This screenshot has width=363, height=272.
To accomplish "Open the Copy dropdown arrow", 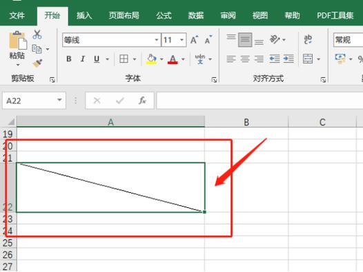I will (48, 49).
